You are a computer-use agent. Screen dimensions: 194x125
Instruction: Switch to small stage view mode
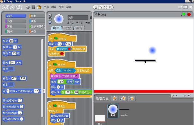[x=180, y=7]
